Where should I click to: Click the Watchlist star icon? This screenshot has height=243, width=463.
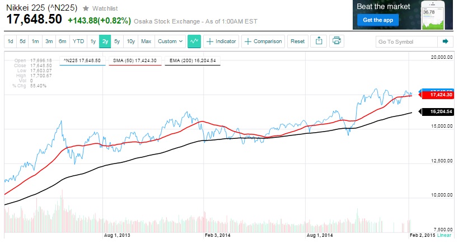tap(85, 9)
